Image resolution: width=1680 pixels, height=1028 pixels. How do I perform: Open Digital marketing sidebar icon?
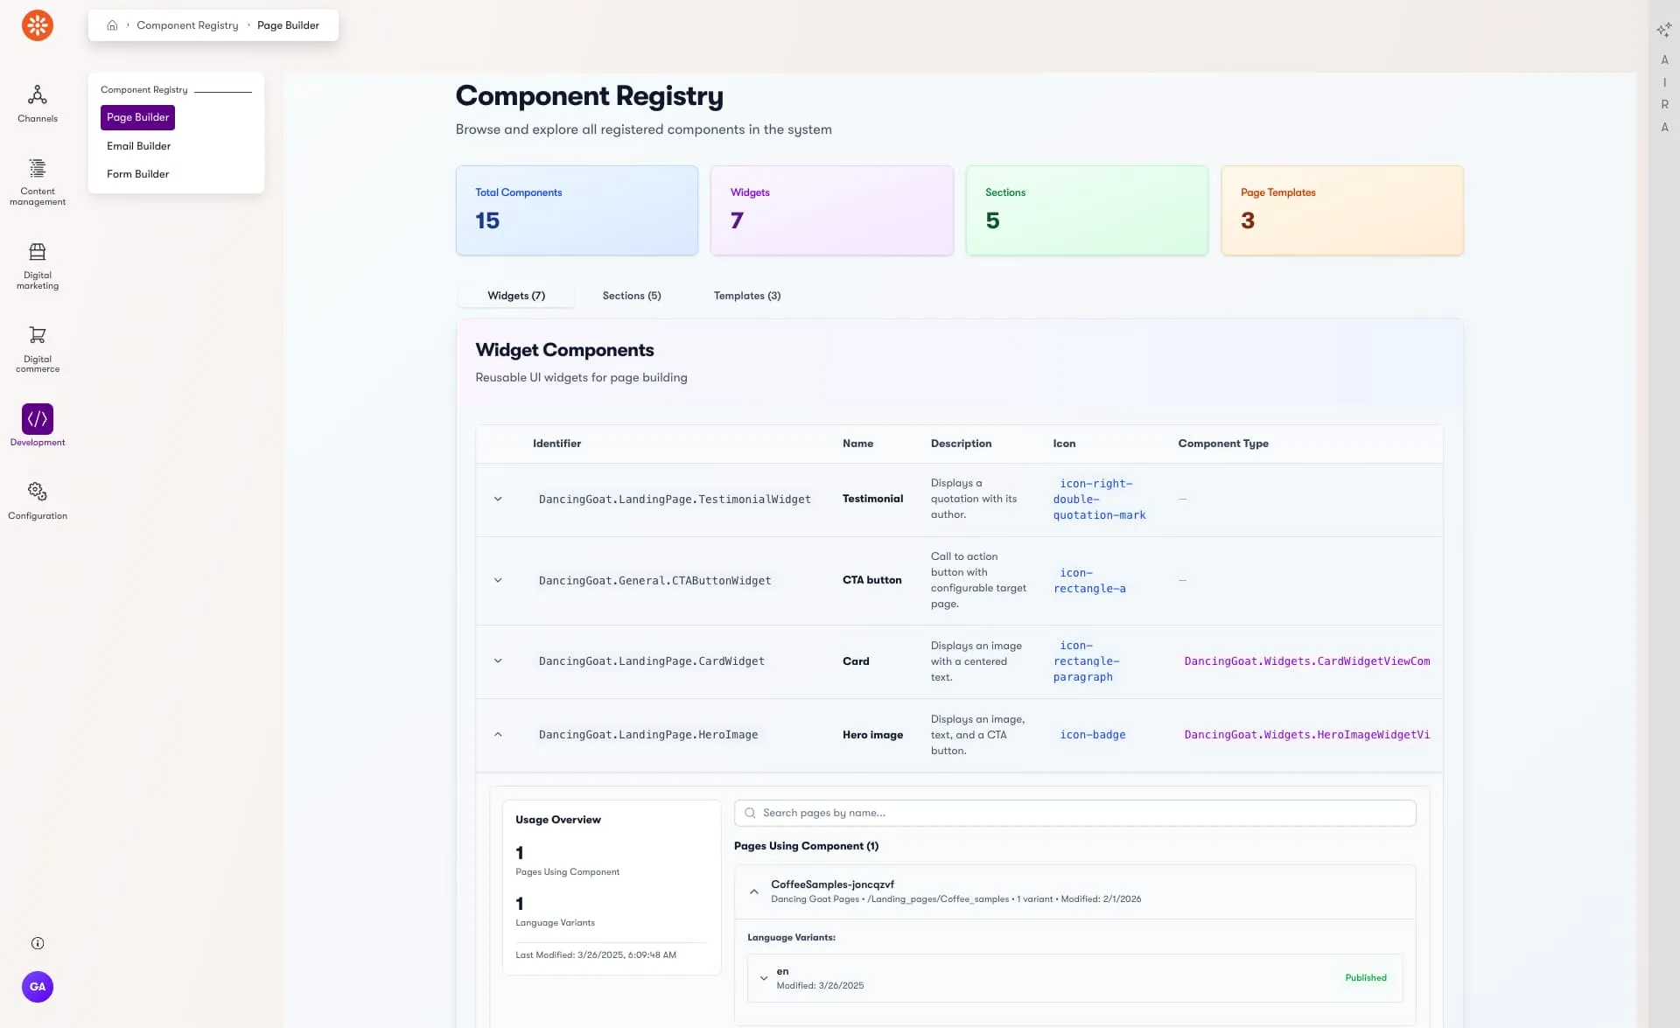38,252
